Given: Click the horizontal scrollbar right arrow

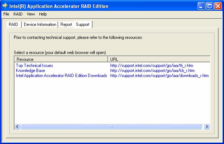Looking at the screenshot, I should 207,127.
